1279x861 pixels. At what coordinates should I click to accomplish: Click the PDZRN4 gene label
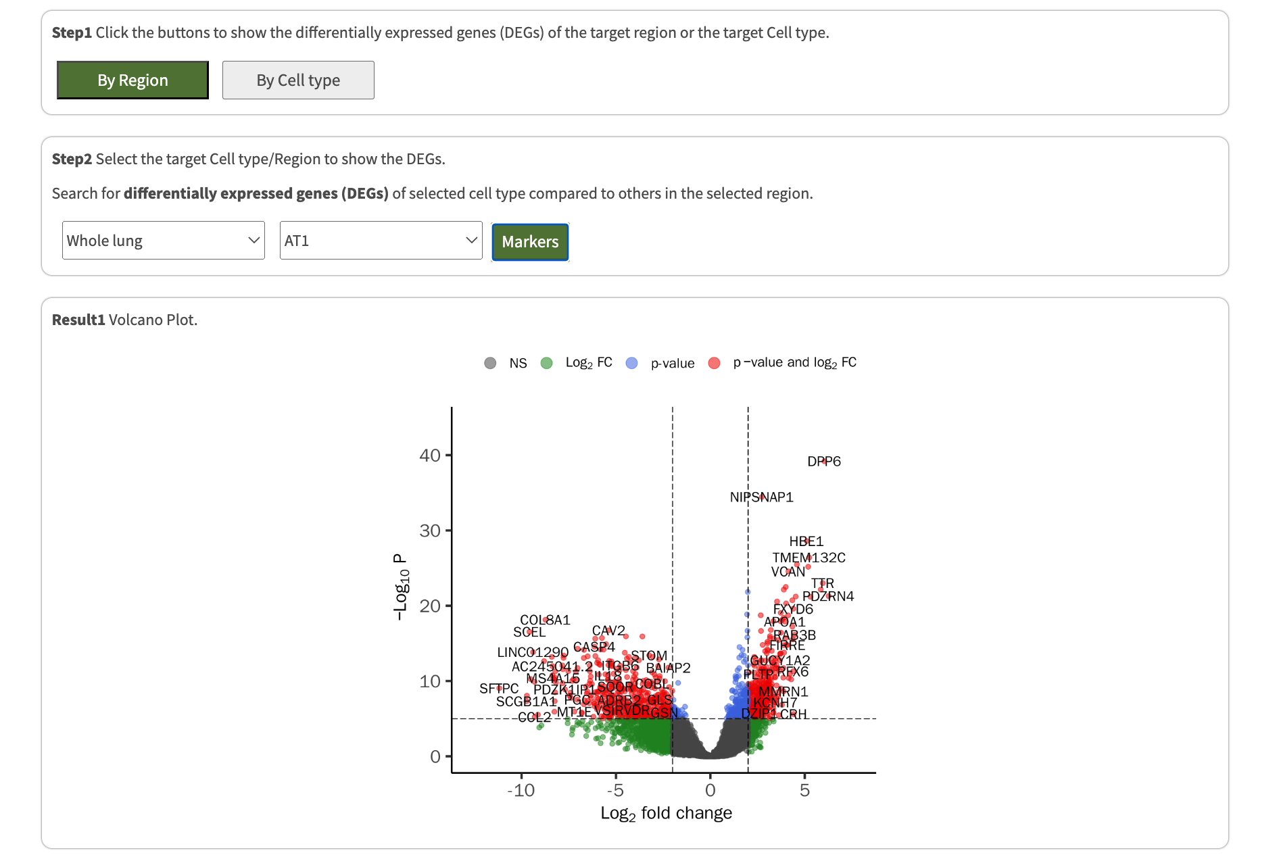827,596
